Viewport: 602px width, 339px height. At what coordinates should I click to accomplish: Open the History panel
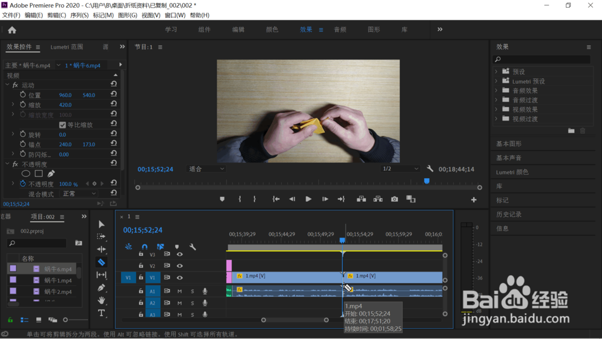509,214
